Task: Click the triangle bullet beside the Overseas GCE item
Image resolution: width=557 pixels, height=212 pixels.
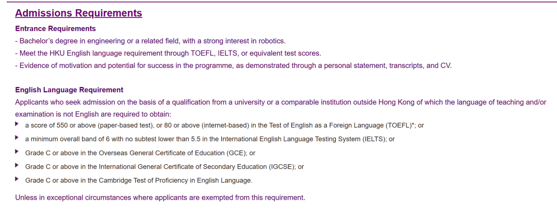Action: 18,152
